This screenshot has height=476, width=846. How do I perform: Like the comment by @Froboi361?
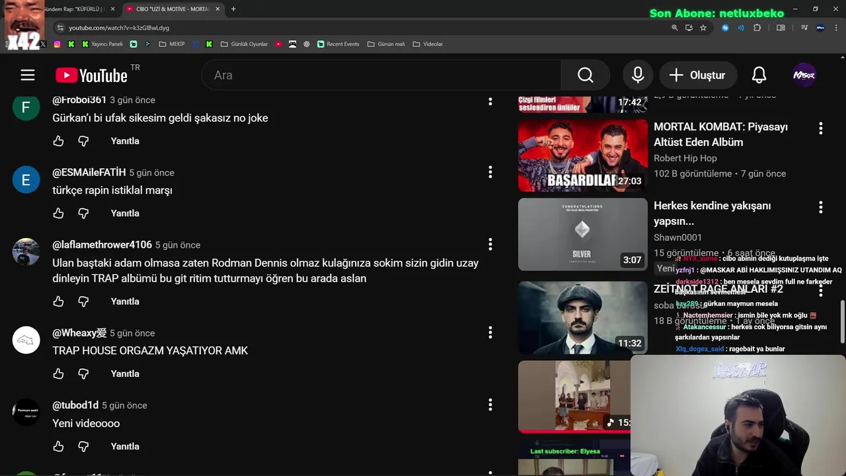coord(59,141)
